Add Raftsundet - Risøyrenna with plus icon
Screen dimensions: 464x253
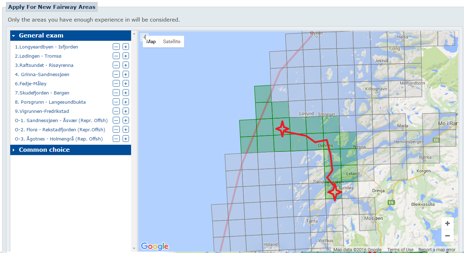coord(126,65)
